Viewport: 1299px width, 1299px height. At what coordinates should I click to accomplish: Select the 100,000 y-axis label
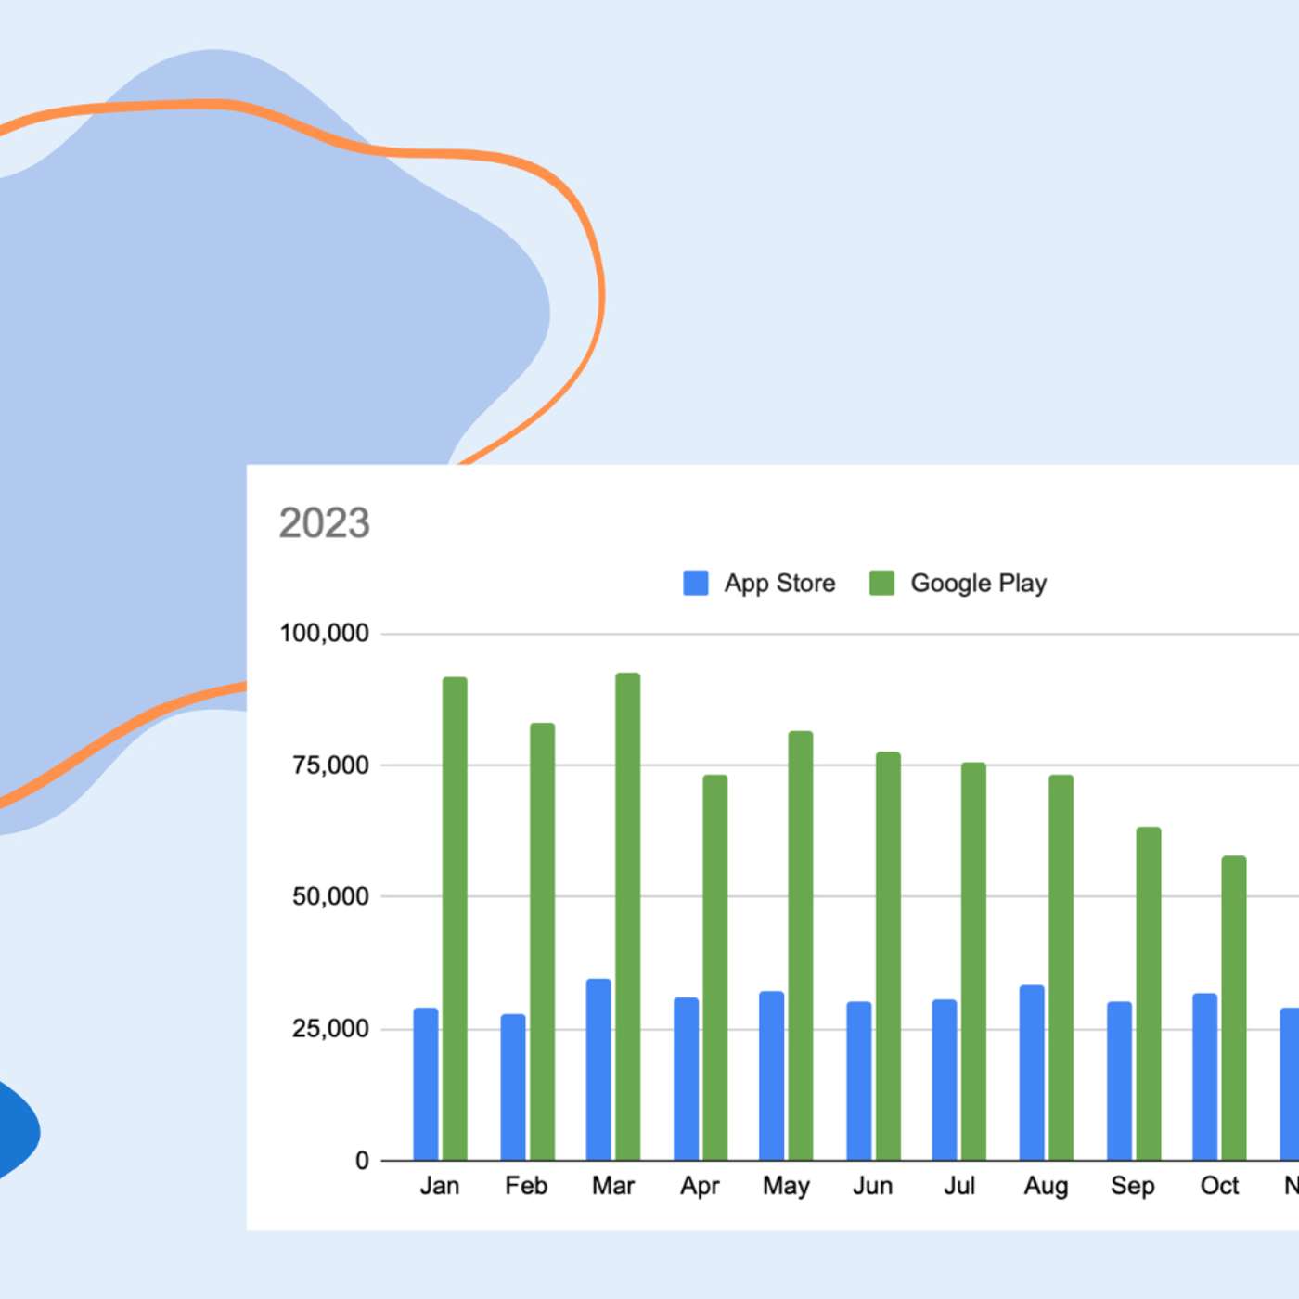coord(324,634)
